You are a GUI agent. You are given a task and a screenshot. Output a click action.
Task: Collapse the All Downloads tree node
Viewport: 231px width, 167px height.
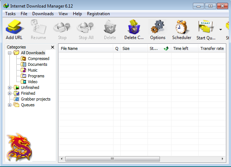(9, 53)
